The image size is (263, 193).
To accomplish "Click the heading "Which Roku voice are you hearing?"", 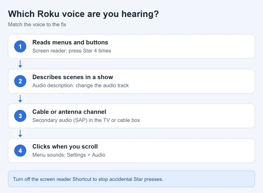I will [83, 14].
